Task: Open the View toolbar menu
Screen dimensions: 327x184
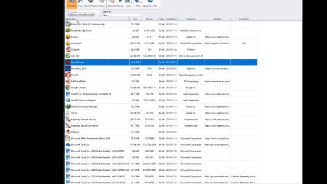Action: pos(128,4)
